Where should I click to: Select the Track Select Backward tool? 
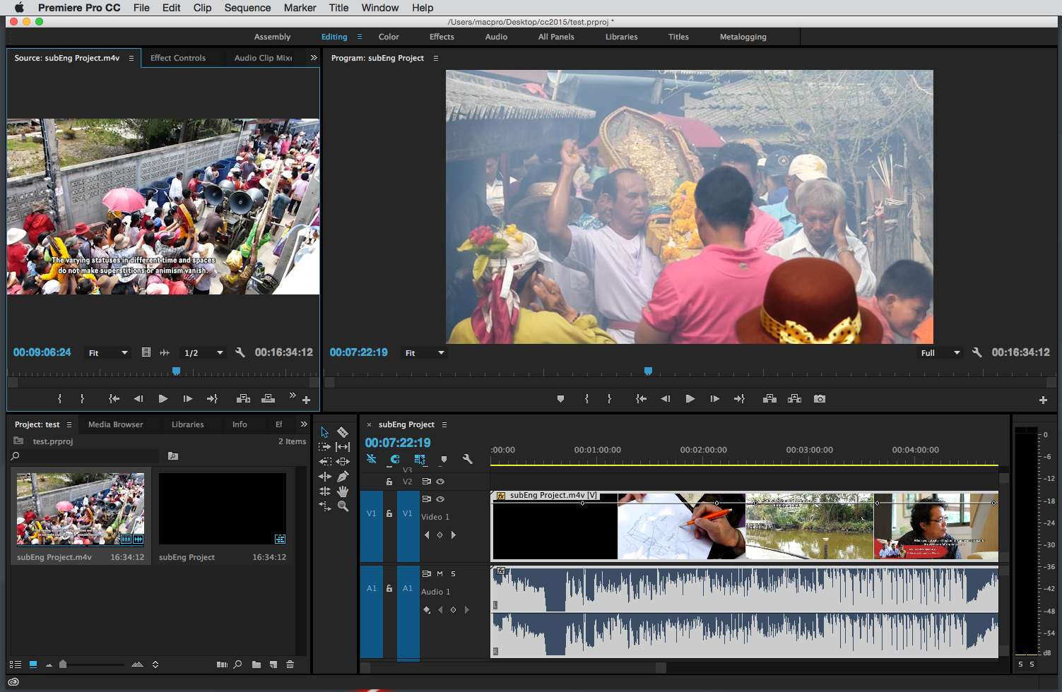tap(324, 462)
